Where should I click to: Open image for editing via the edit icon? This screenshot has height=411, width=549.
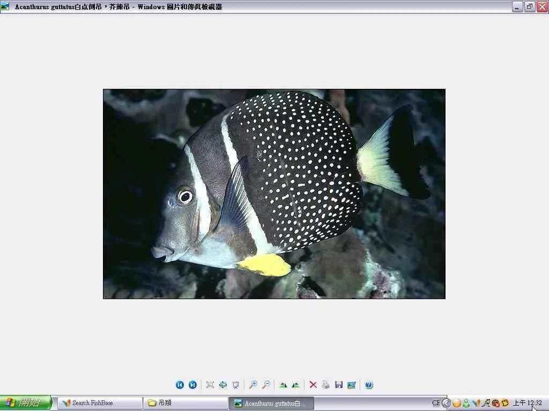coord(352,385)
